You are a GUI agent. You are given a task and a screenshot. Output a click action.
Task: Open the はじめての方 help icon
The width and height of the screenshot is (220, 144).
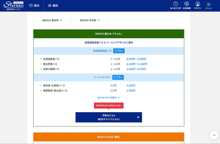click(x=175, y=4)
